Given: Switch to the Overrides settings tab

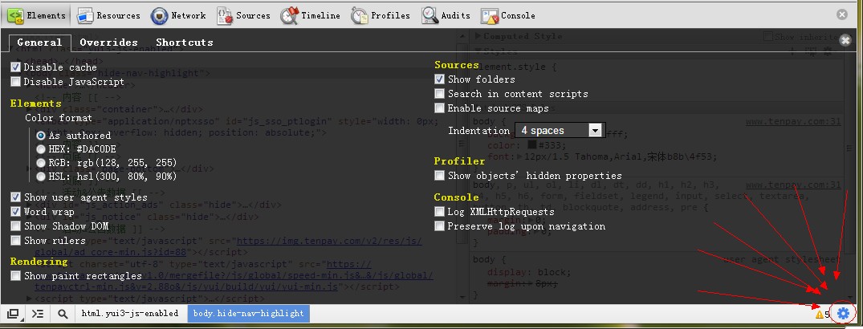Looking at the screenshot, I should (109, 43).
